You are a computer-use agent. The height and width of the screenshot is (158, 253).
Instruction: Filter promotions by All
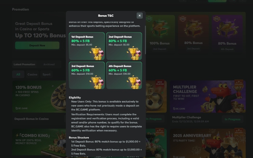pos(18,74)
